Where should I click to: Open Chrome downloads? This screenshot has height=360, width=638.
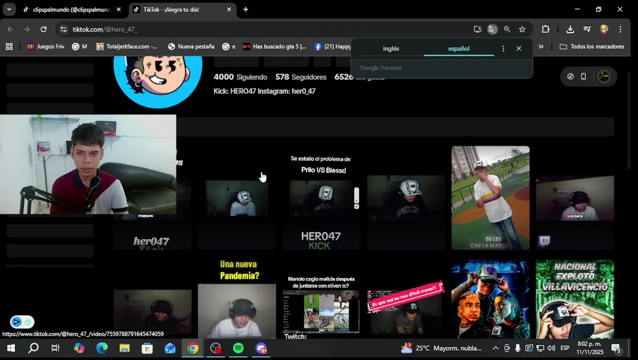[570, 29]
